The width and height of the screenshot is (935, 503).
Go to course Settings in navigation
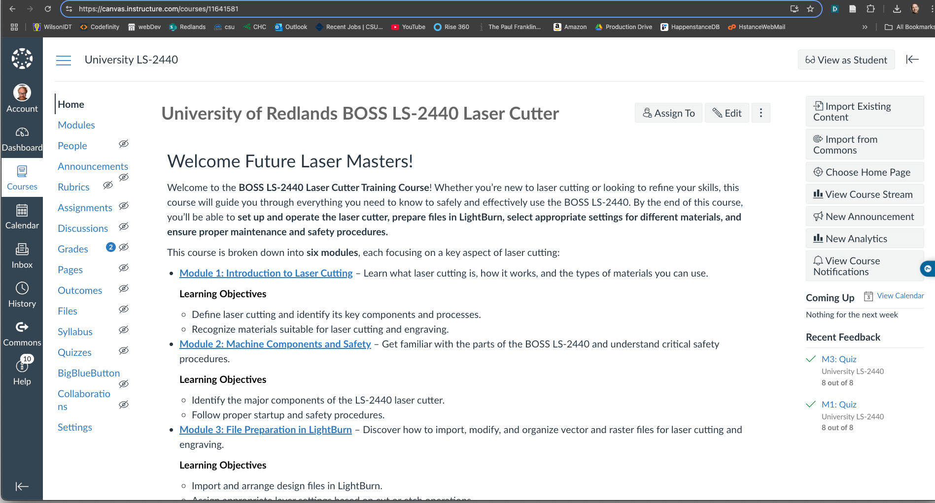(75, 427)
